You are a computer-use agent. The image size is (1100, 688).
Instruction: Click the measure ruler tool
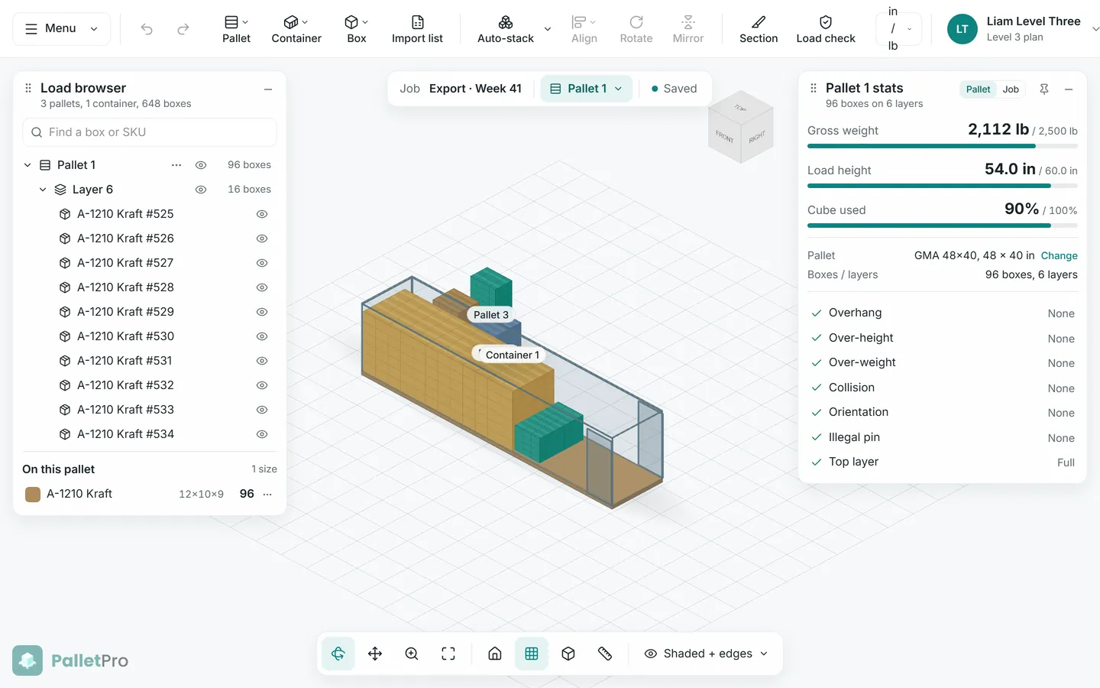[x=605, y=654]
